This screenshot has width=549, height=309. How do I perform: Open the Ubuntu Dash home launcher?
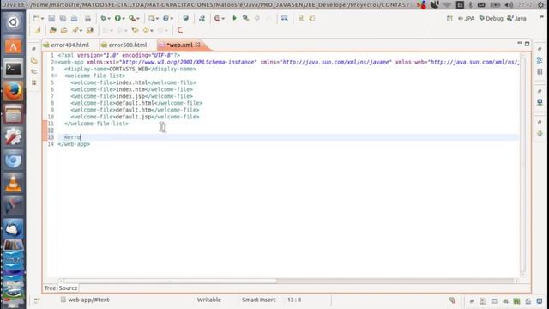pyautogui.click(x=13, y=22)
